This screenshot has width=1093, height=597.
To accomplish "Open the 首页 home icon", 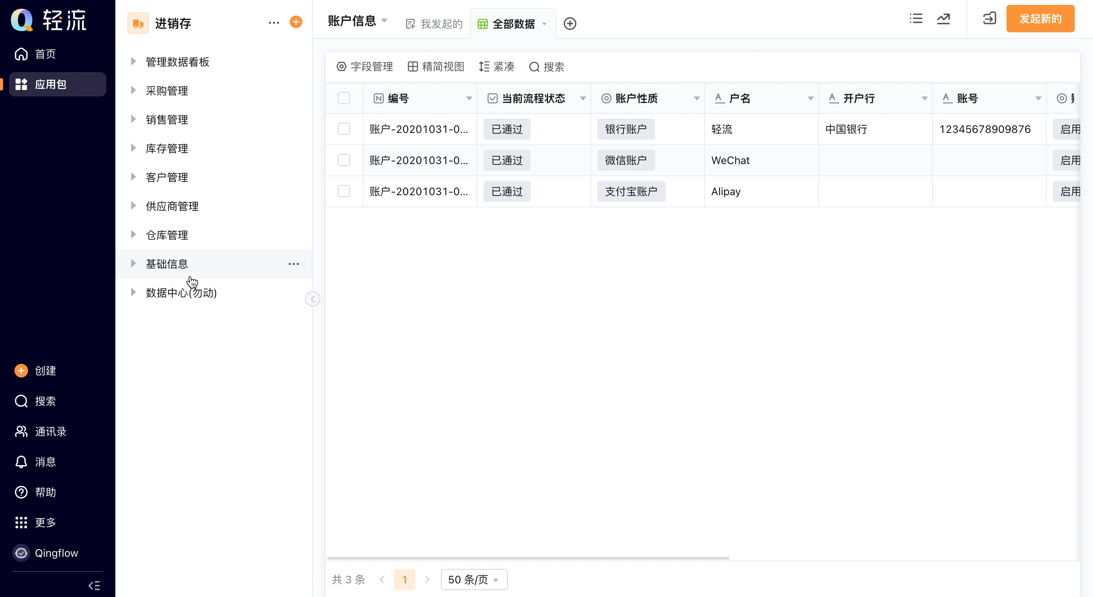I will (21, 54).
